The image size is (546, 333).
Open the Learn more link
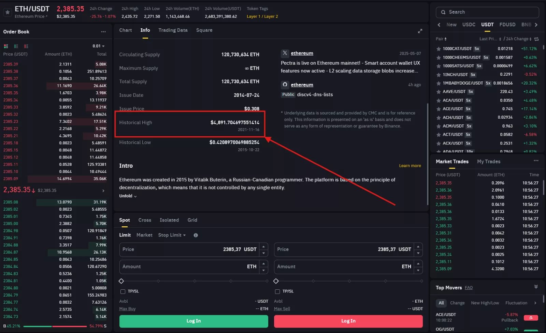(410, 166)
